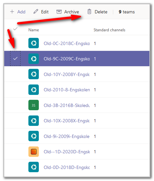Viewport: 154px width, 181px height.
Task: Open the Old-10X-2008X team link
Action: point(67,121)
